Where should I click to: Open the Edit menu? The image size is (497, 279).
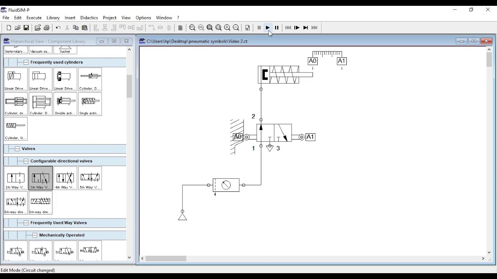18,18
